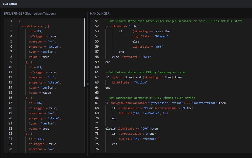Image resolution: width=252 pixels, height=158 pixels.
Task: Click the pane splitter handle between editors
Action: click(87, 84)
